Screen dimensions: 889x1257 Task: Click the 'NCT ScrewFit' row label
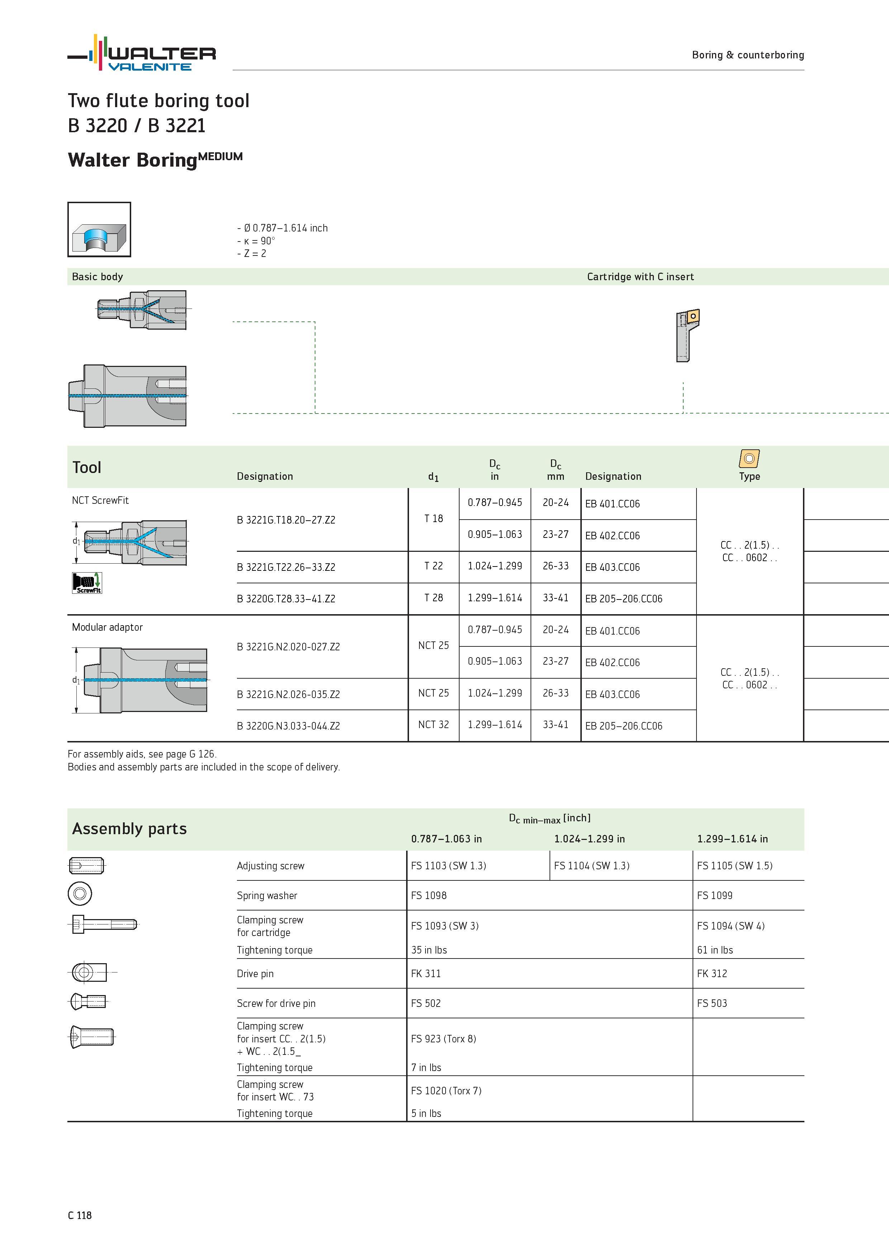pyautogui.click(x=100, y=500)
